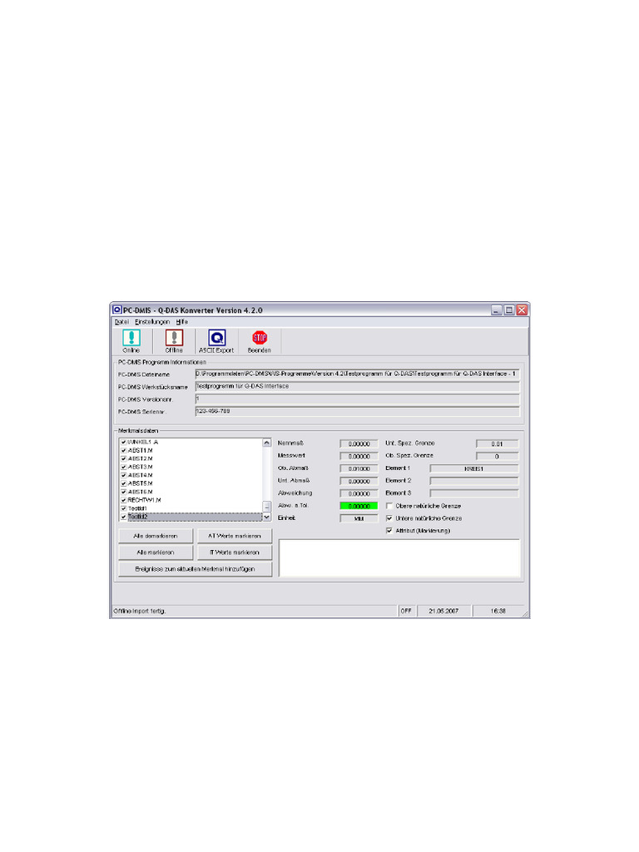Click the Einheit MM field
The width and height of the screenshot is (639, 852).
click(x=359, y=518)
